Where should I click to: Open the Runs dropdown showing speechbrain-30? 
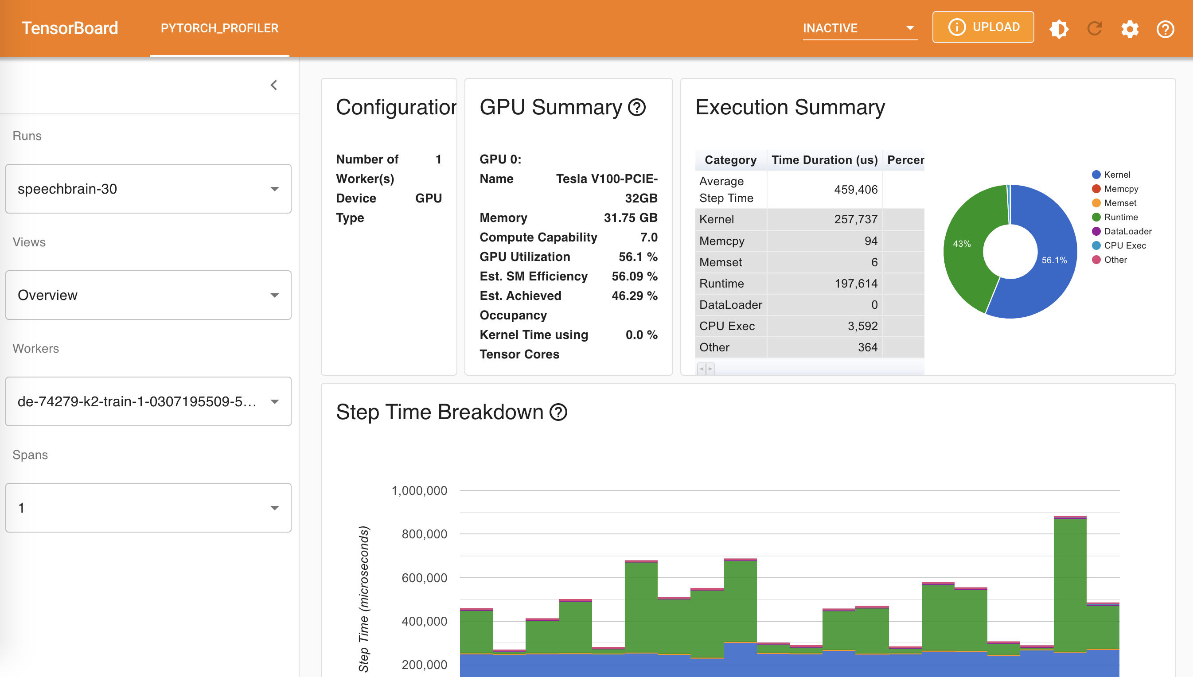point(148,189)
